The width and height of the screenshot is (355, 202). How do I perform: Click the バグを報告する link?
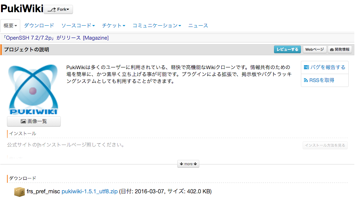[325, 67]
